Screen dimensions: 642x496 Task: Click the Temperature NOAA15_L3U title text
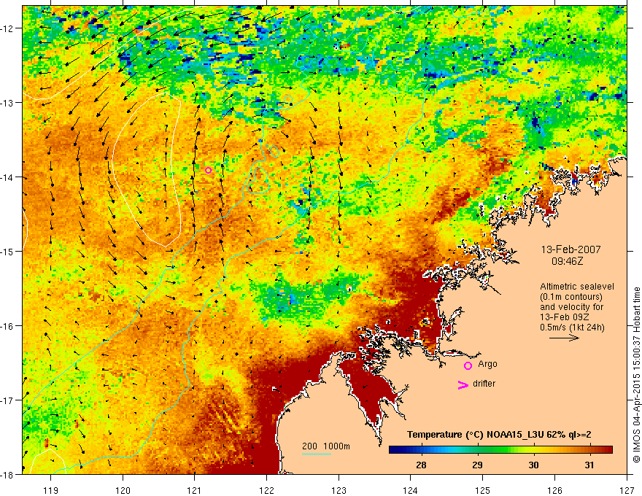(x=499, y=435)
